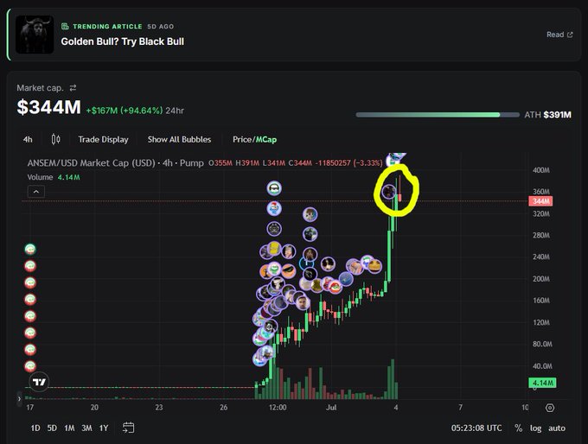588x444 pixels.
Task: Click the bottom marker icon on left edge
Action: (x=30, y=366)
